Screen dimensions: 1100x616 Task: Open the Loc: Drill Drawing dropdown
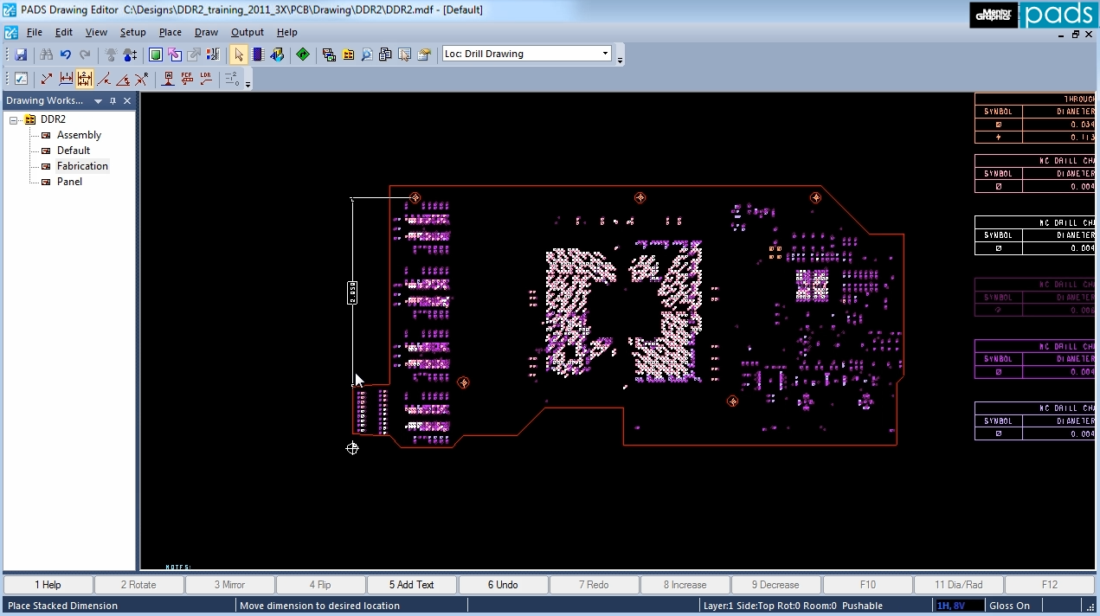coord(606,53)
